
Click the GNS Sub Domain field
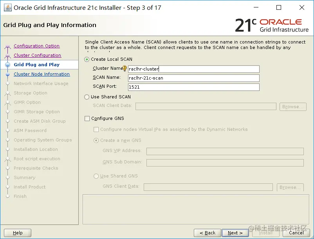click(225, 163)
